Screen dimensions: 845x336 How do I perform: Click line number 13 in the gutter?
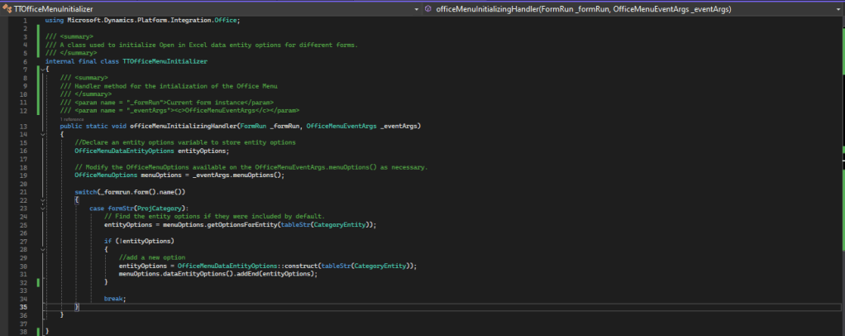coord(25,126)
